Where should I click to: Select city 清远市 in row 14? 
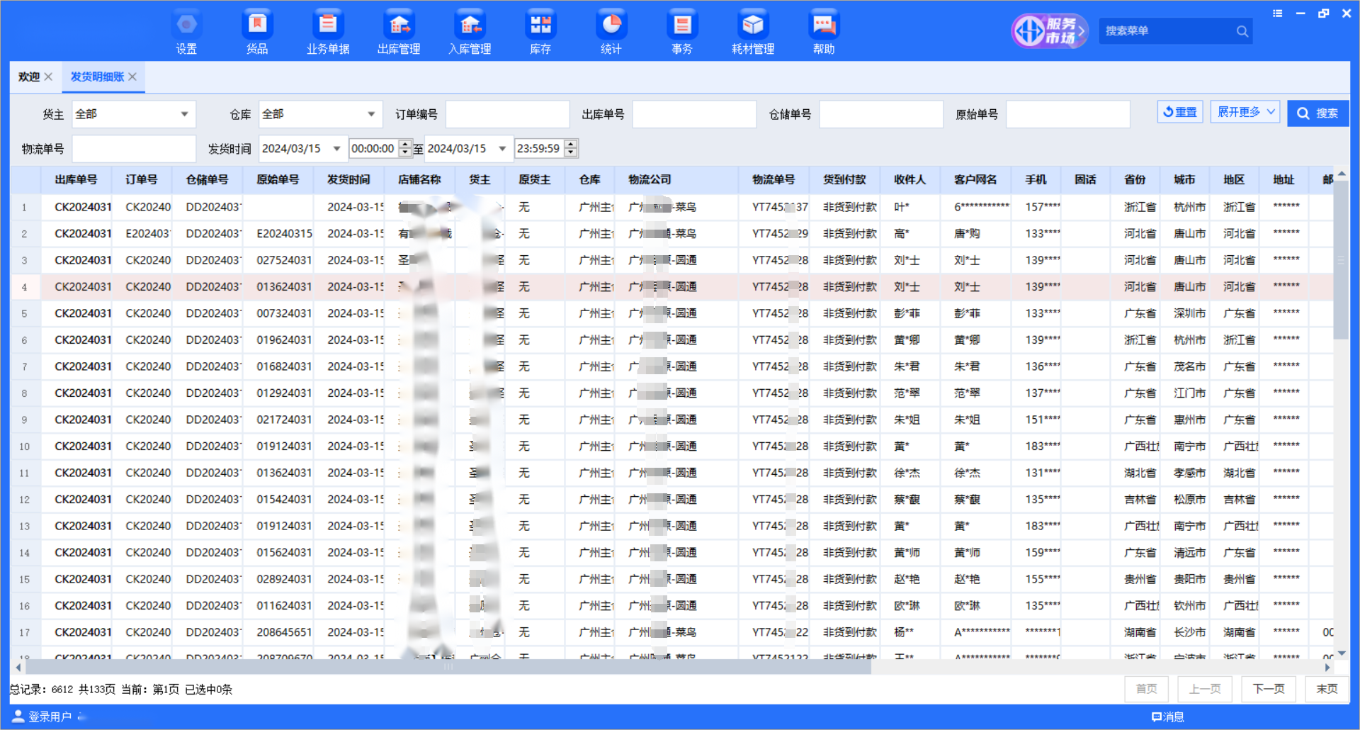point(1189,553)
